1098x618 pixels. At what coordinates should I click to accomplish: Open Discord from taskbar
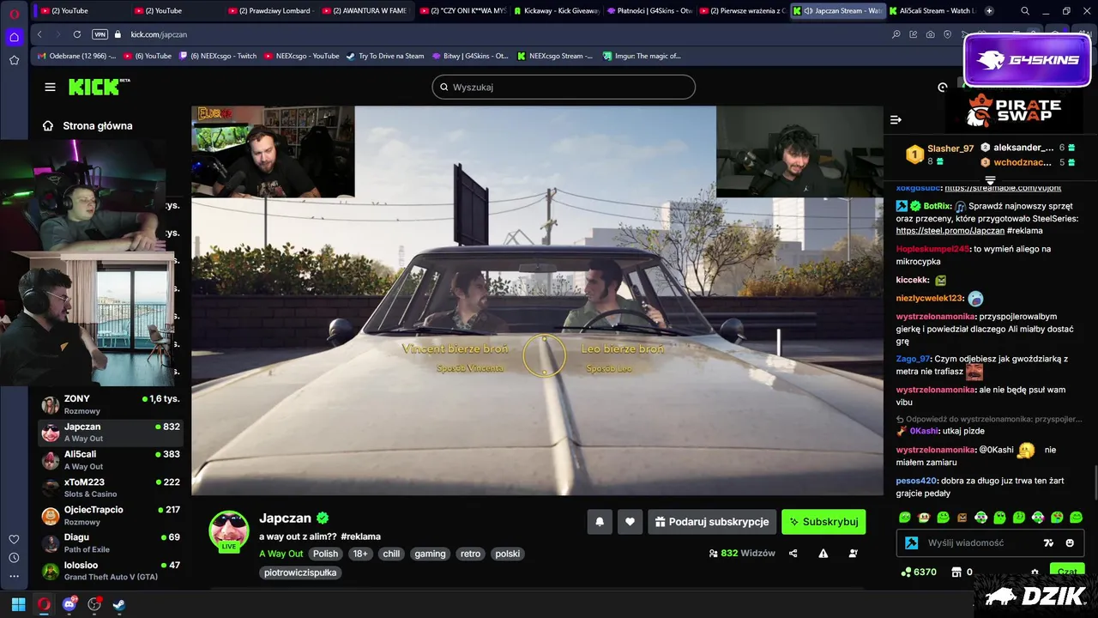coord(69,604)
